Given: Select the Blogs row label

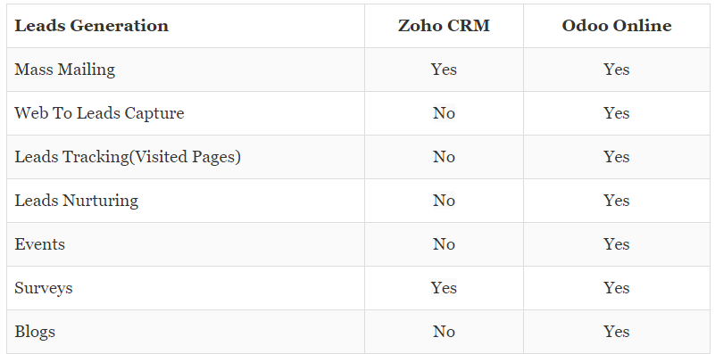Looking at the screenshot, I should (x=35, y=332).
